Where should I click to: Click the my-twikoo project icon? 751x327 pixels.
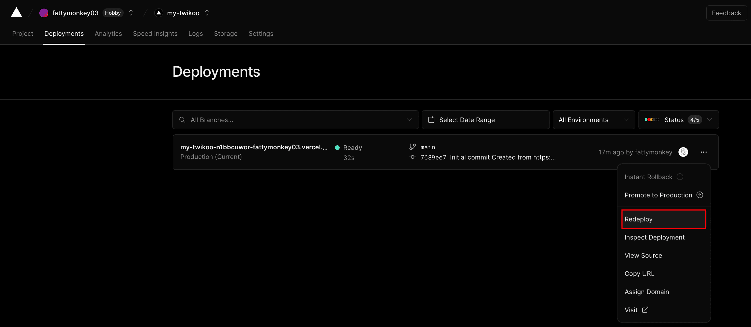tap(159, 13)
